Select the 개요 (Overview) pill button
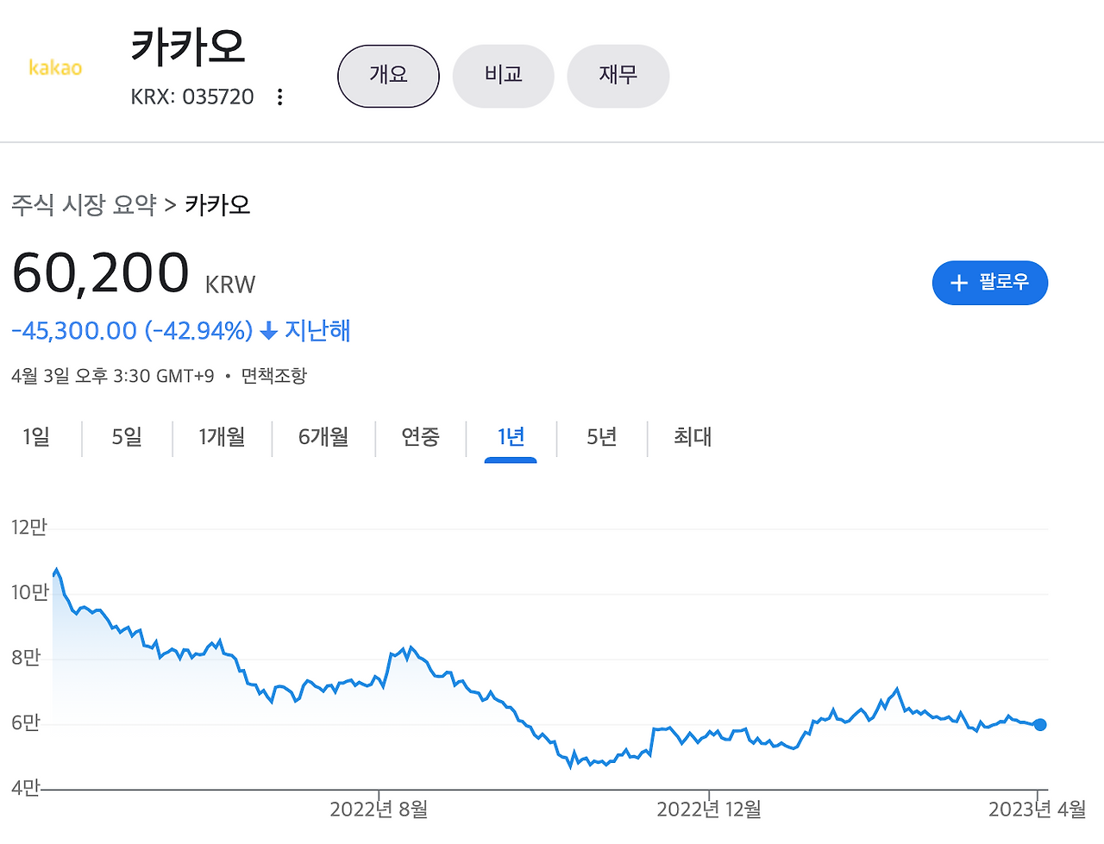Viewport: 1104px width, 844px height. [388, 76]
